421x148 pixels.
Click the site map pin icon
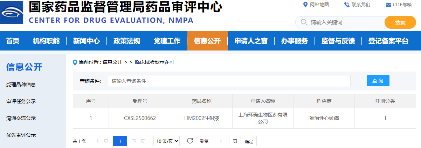pyautogui.click(x=305, y=5)
